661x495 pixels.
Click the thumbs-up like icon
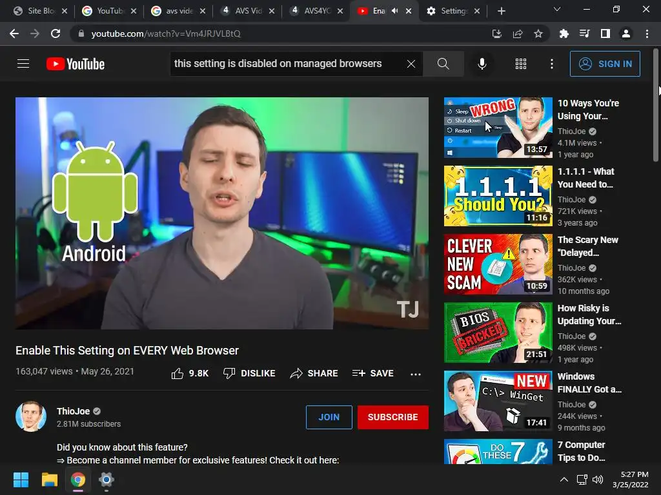click(178, 373)
